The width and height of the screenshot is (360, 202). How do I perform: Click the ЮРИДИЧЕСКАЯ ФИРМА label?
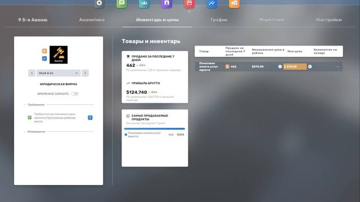(58, 84)
